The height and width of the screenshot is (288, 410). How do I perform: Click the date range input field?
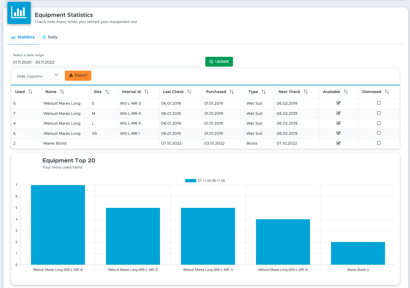click(105, 62)
